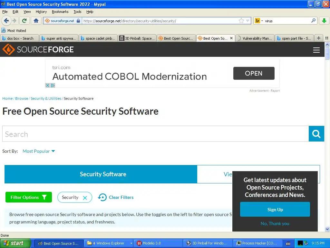330x248 pixels.
Task: Click the padlock site security icon
Action: coord(78,21)
